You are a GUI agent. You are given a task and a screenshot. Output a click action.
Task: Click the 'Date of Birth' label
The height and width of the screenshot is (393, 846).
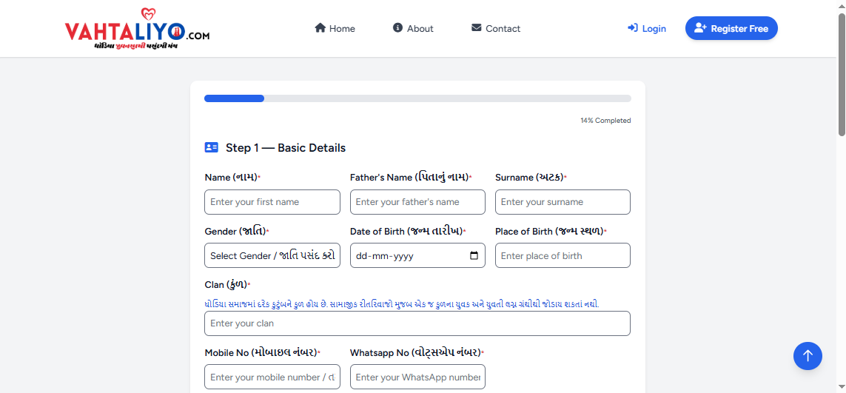coord(407,231)
